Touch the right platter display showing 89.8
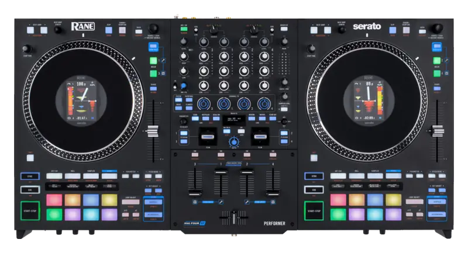This screenshot has width=468, height=253. point(369,100)
